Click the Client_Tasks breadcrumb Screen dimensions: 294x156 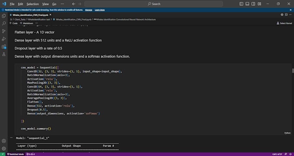point(20,19)
